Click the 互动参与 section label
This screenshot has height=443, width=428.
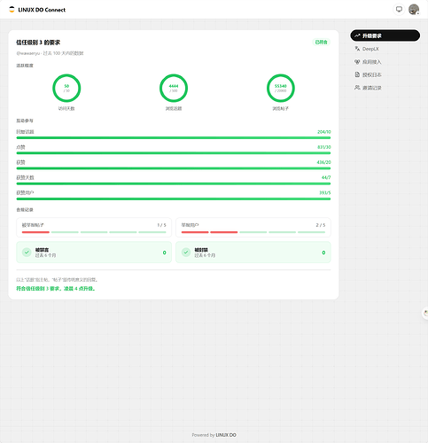[x=25, y=120]
